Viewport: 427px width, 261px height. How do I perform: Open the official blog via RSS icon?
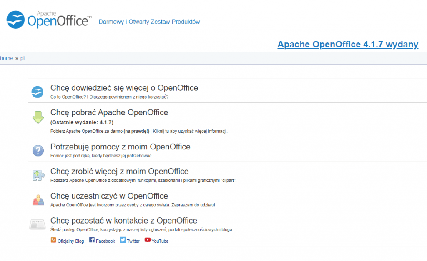53,240
